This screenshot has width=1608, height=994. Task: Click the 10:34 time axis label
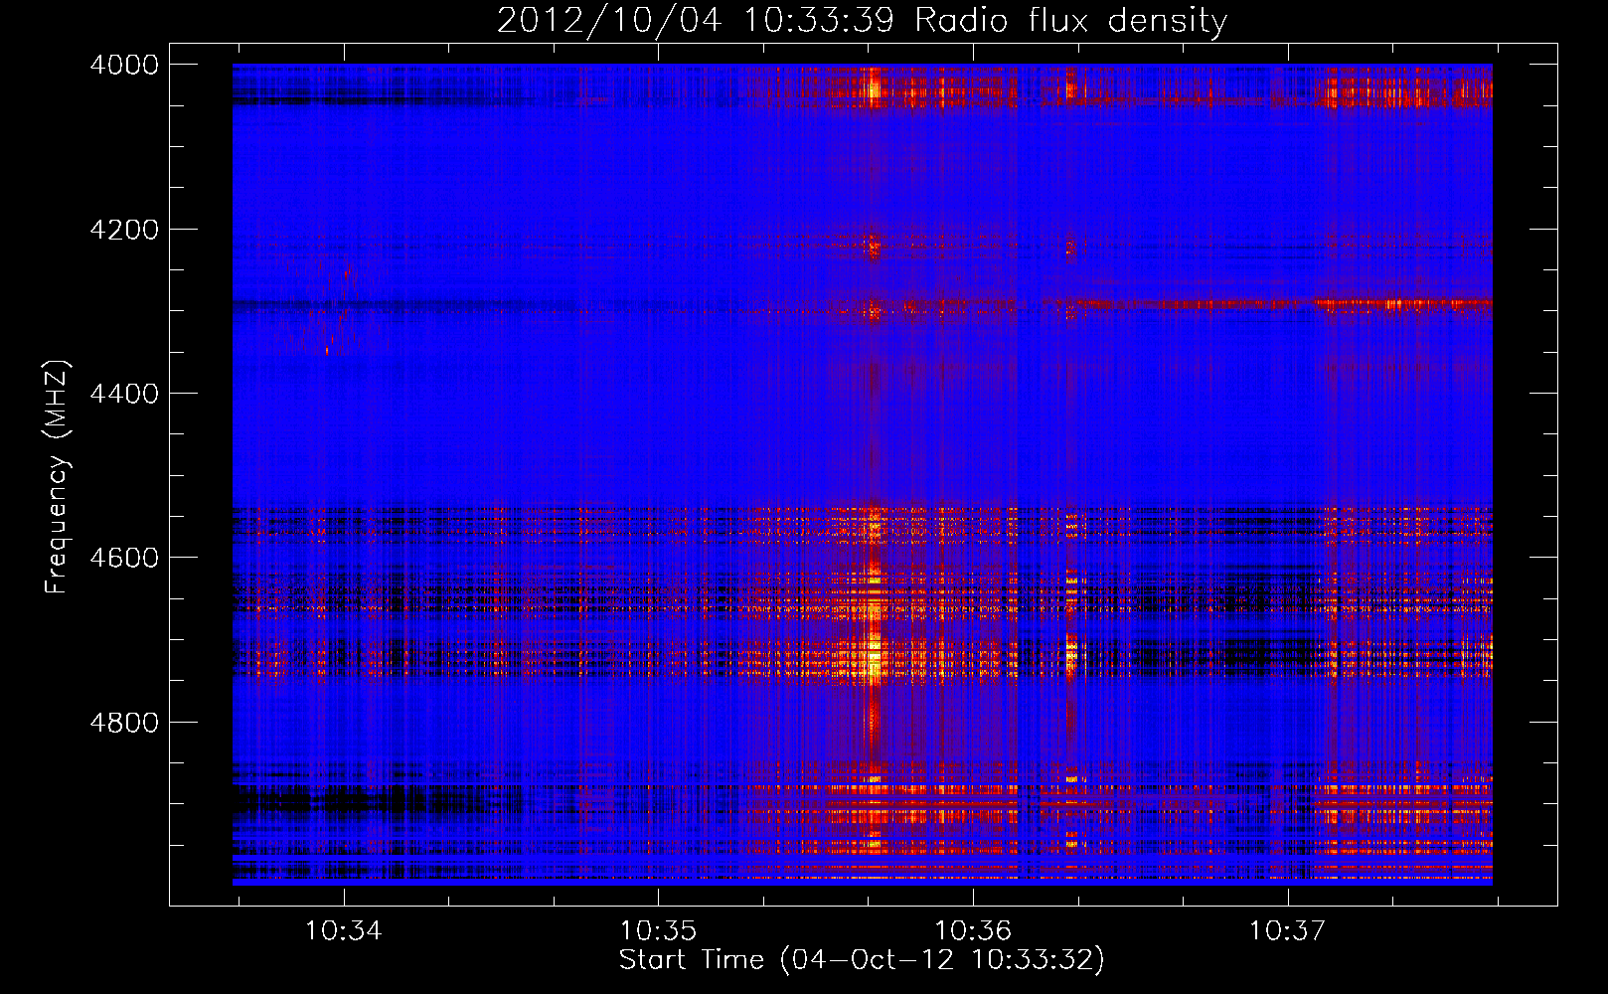pos(343,931)
